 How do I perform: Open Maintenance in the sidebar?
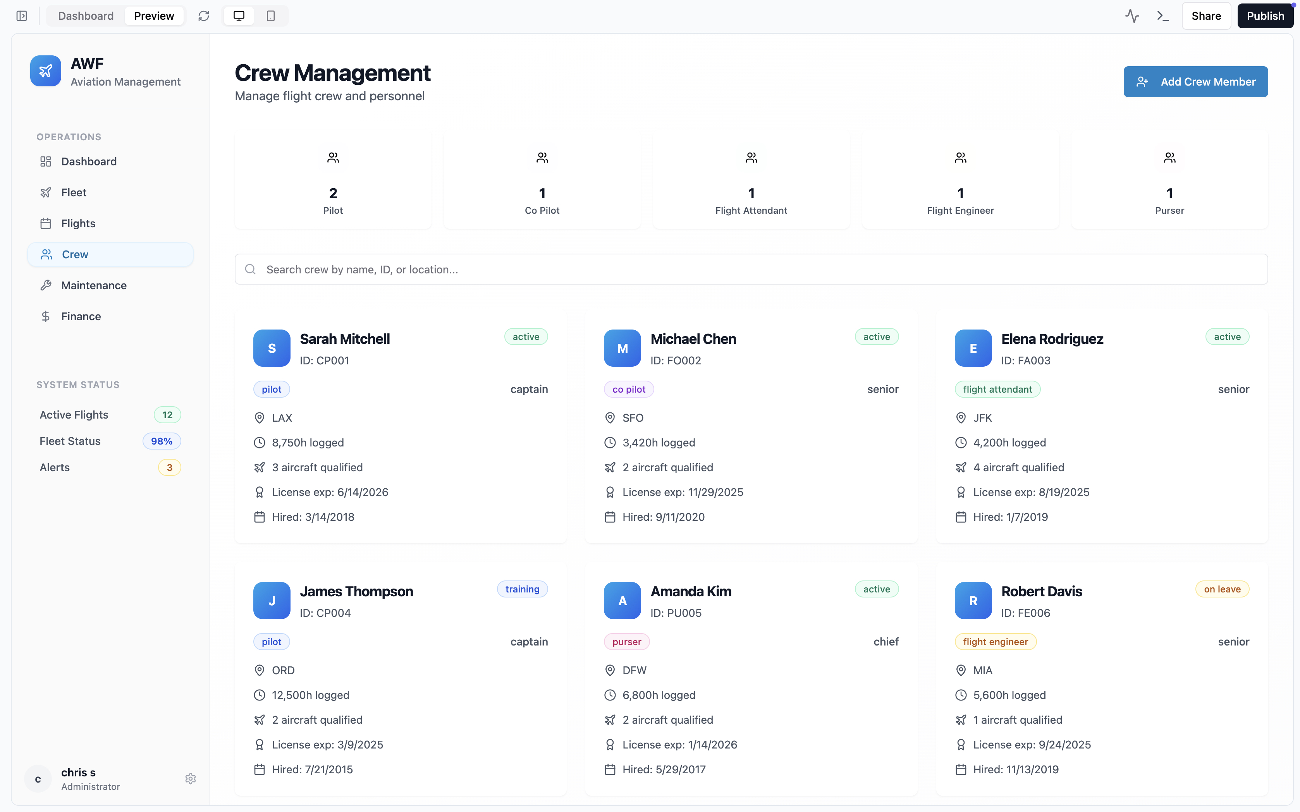93,285
